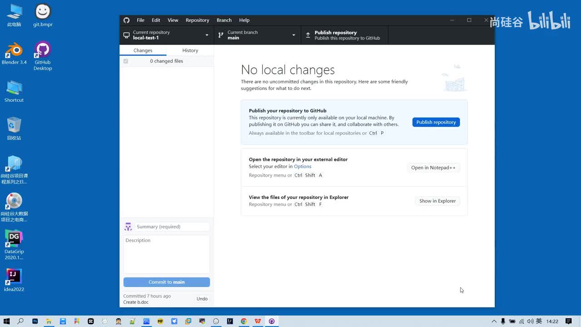Select the idea2022 desktop icon
This screenshot has width=581, height=327.
(14, 280)
